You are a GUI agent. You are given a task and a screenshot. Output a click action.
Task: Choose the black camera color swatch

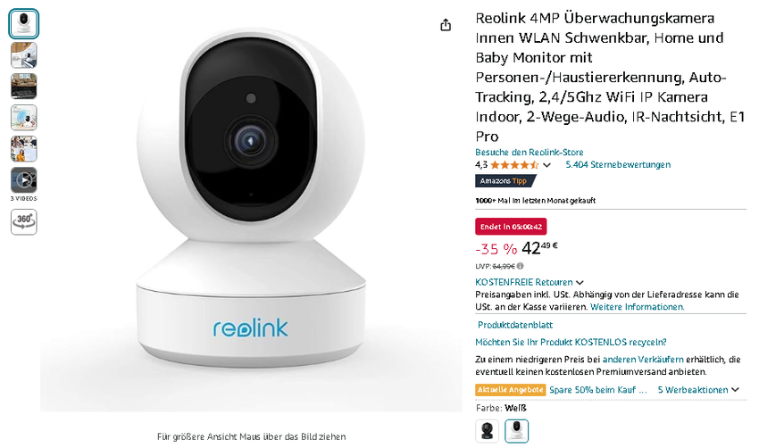(x=487, y=430)
